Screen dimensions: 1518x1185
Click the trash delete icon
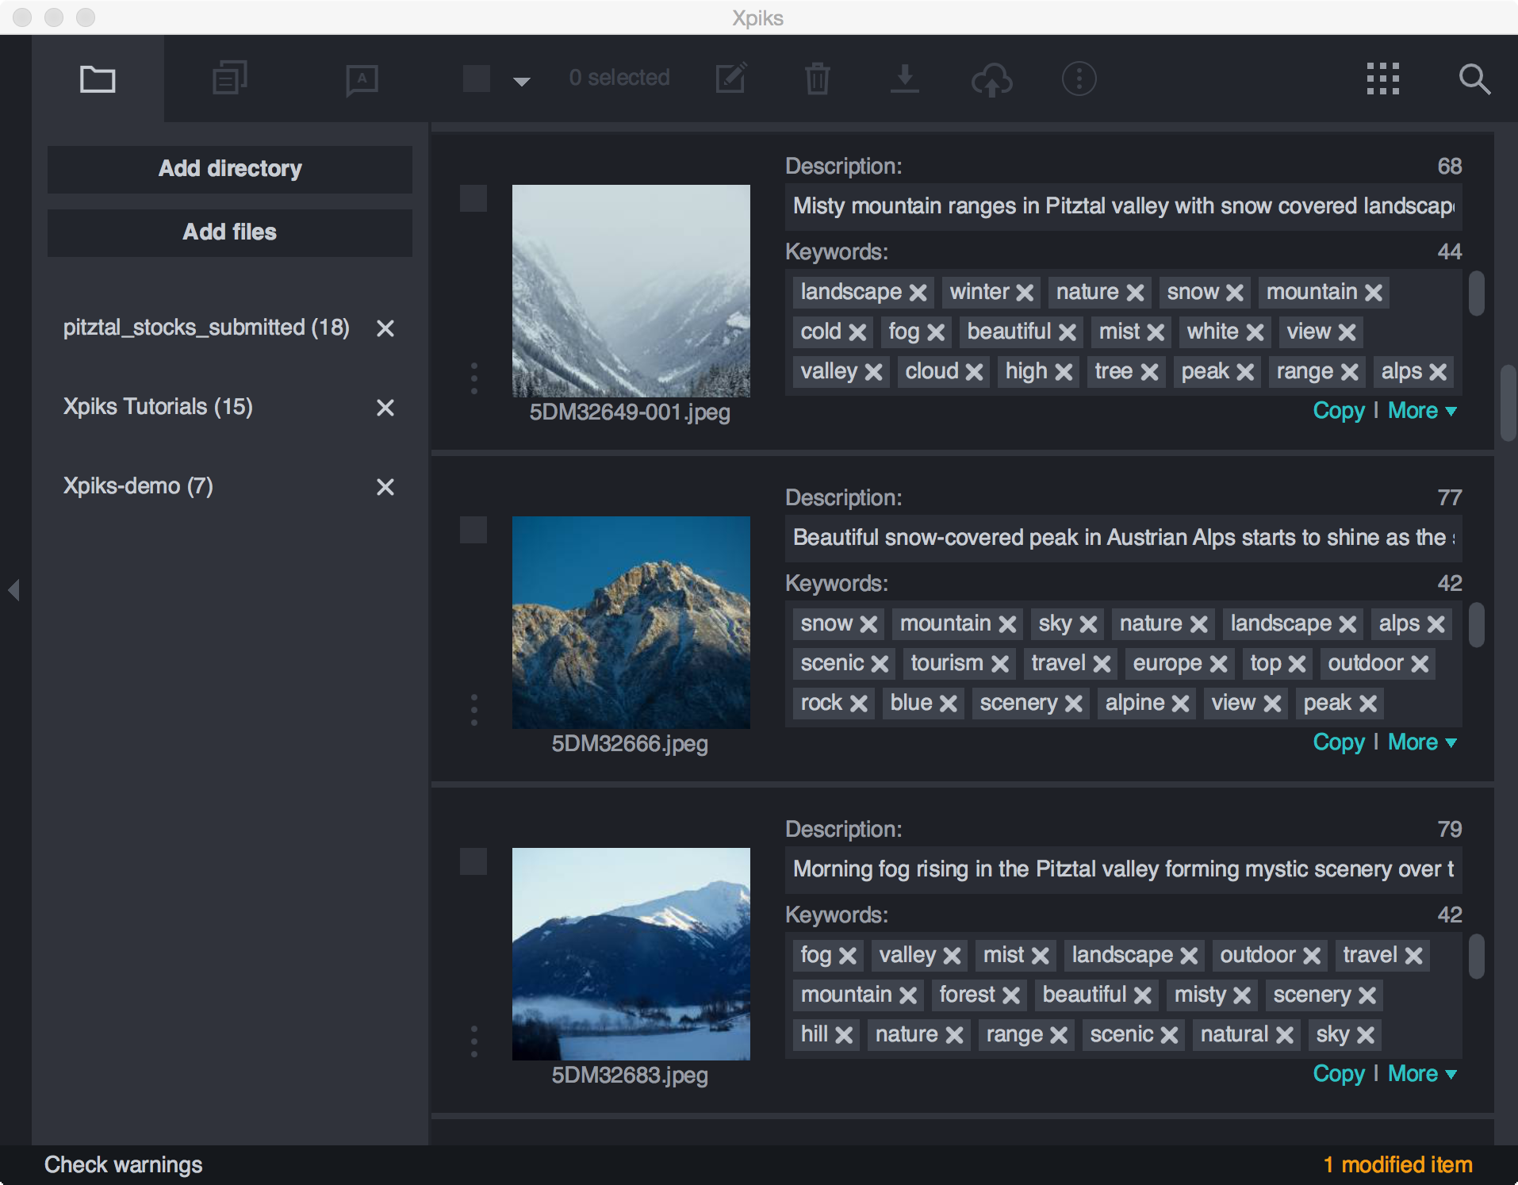(818, 79)
